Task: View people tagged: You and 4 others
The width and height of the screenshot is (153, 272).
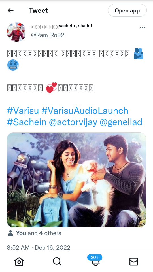Action: point(39,233)
